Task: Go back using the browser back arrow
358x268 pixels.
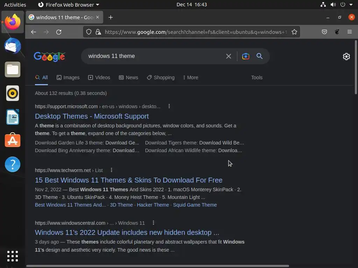Action: point(34,32)
